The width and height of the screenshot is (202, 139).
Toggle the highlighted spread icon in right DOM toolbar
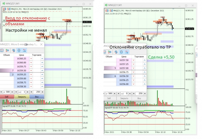121,52
